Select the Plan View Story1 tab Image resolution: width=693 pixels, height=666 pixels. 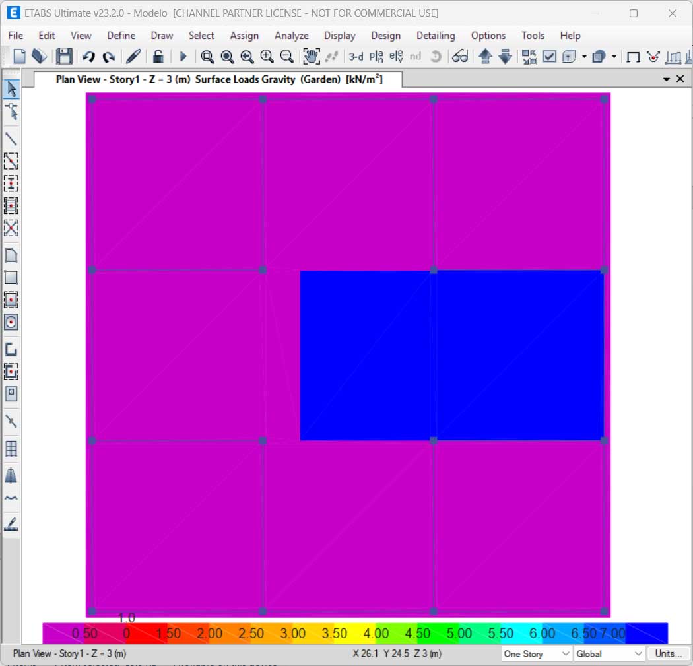218,79
